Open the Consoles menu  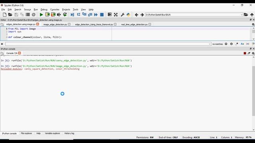point(55,10)
